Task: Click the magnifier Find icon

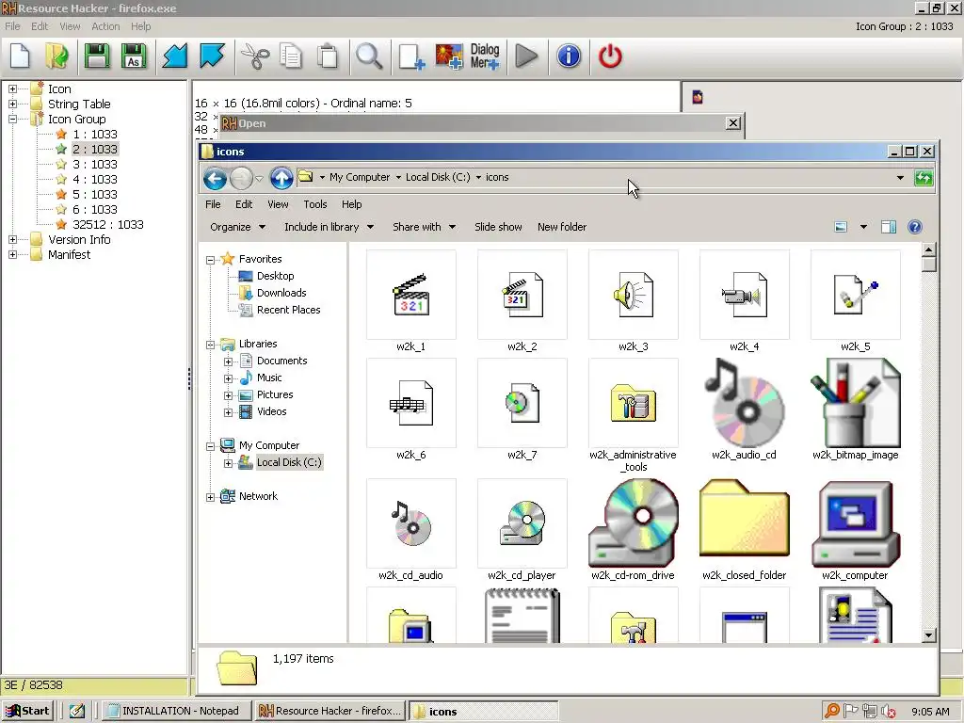Action: pyautogui.click(x=369, y=56)
